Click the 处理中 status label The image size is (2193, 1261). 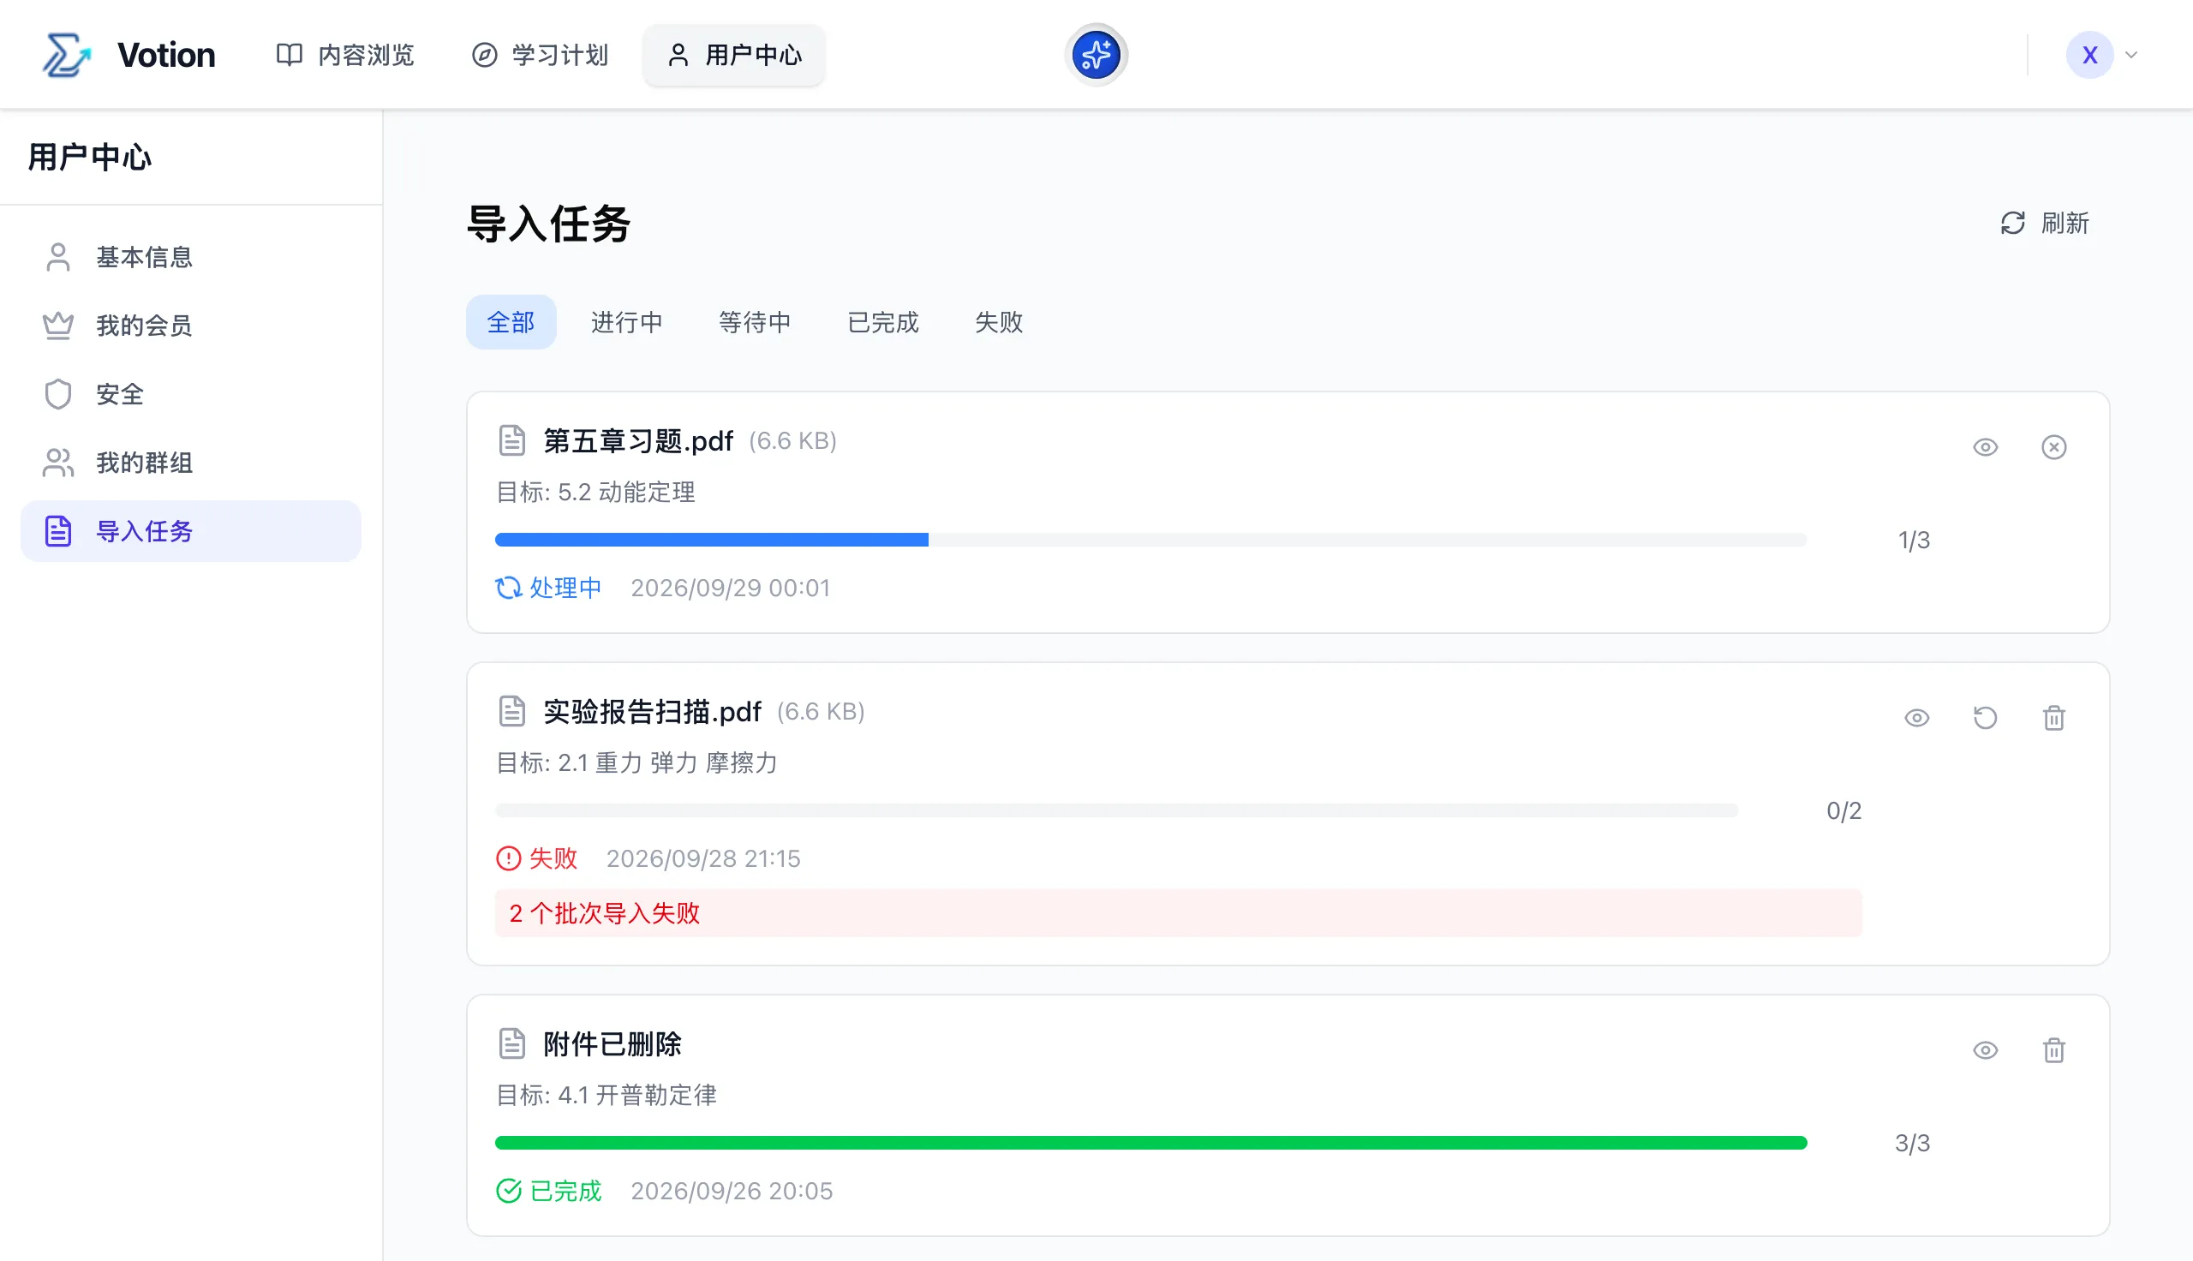[x=548, y=588]
